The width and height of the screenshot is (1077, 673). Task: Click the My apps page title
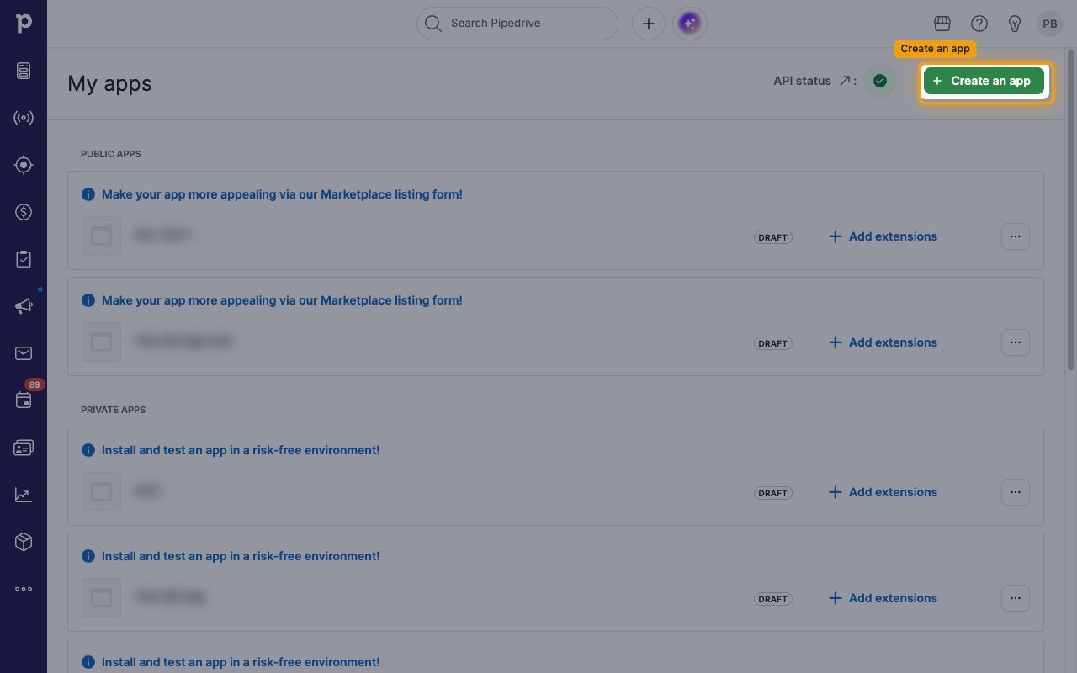pos(109,84)
